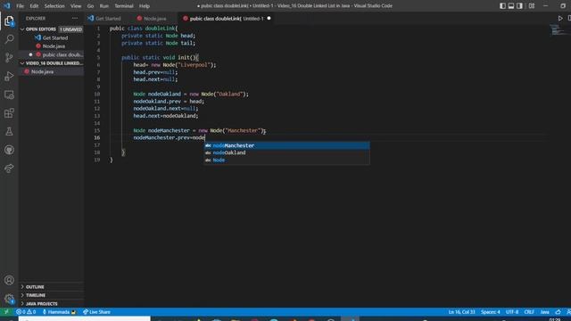Choose nodeManchester autocomplete suggestion
This screenshot has width=571, height=321.
(286, 145)
